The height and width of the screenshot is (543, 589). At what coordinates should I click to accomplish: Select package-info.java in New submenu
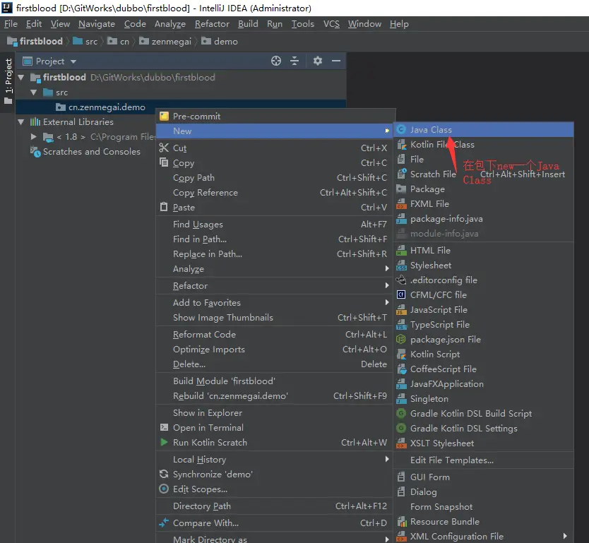click(484, 219)
